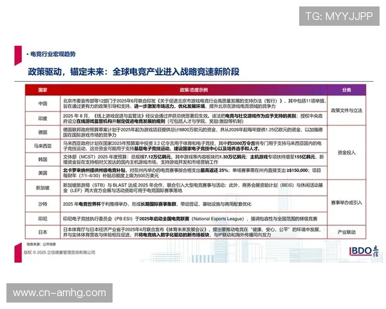Select the 印尼 country cell
386x309 pixels.
[42, 219]
